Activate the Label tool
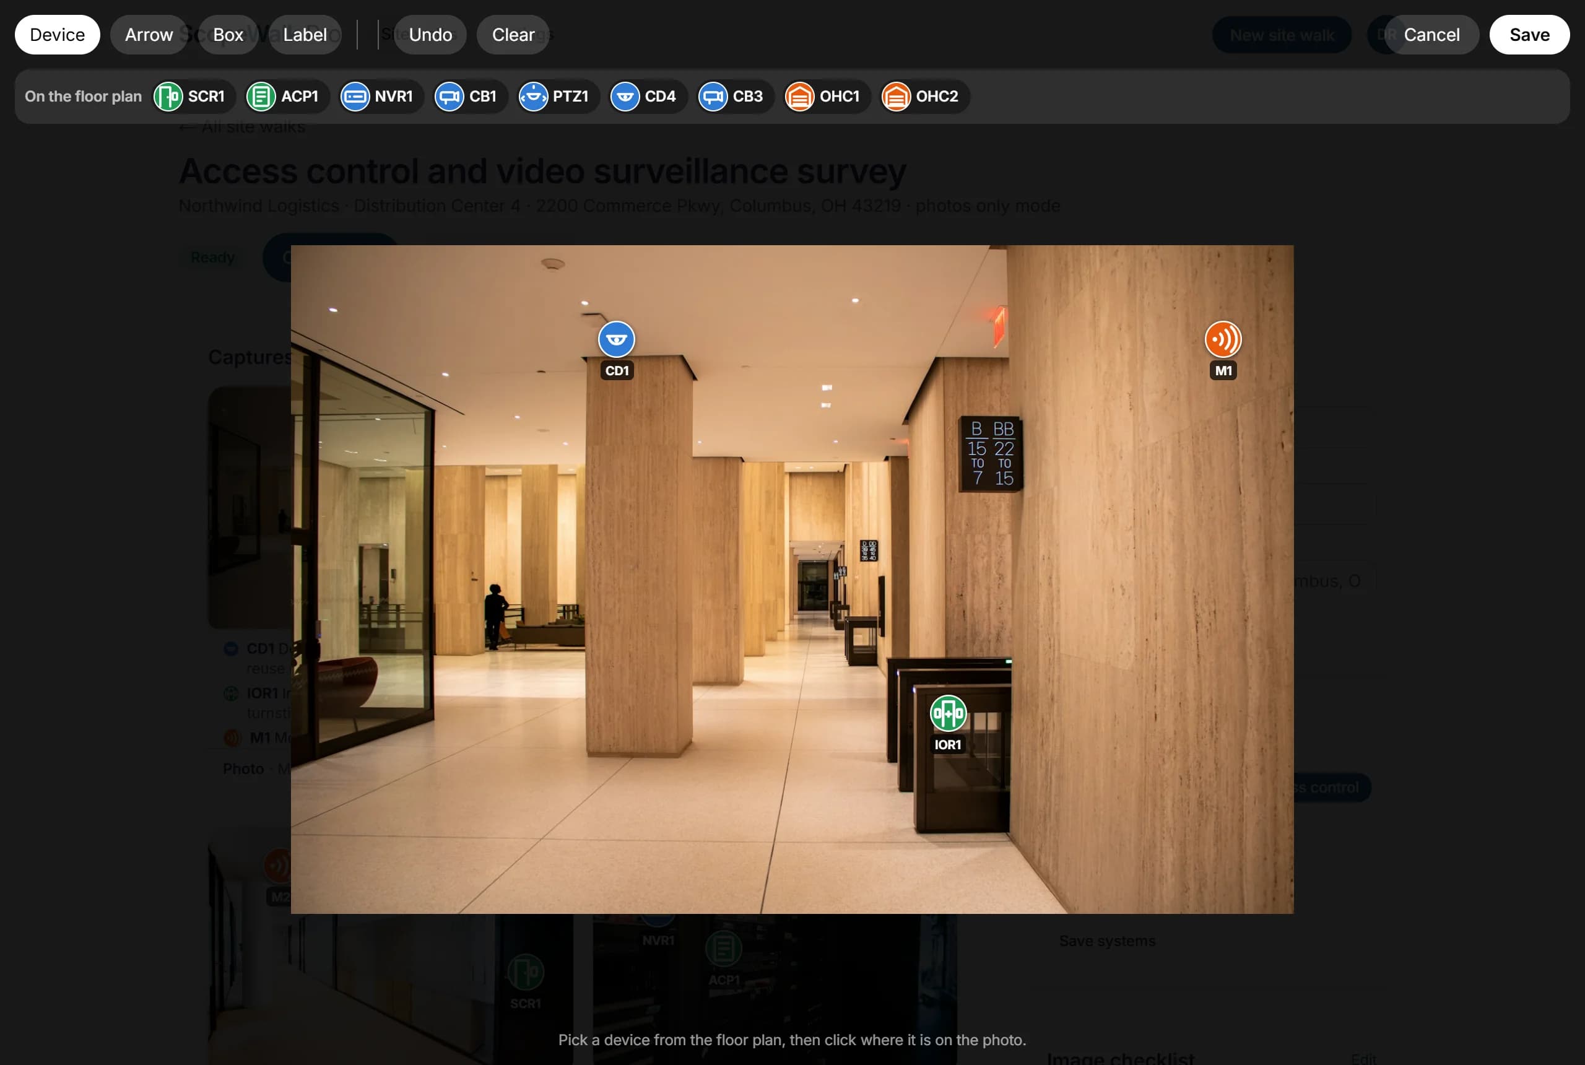1585x1065 pixels. point(305,35)
